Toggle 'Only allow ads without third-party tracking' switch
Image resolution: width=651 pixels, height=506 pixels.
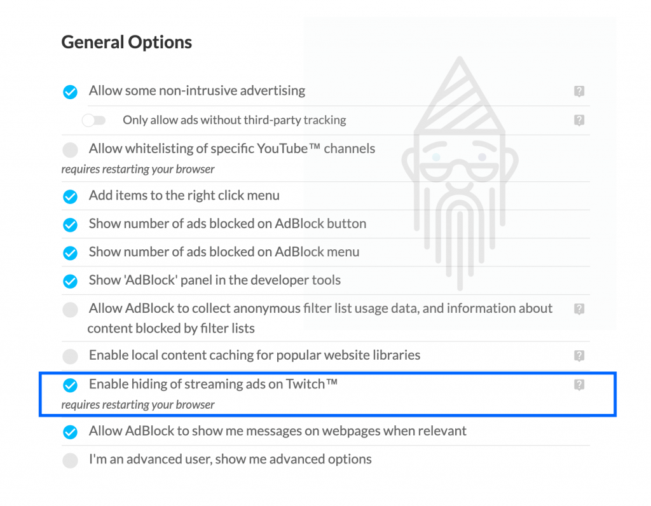pos(94,120)
